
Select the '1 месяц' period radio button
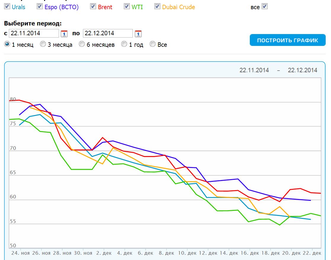click(x=7, y=44)
